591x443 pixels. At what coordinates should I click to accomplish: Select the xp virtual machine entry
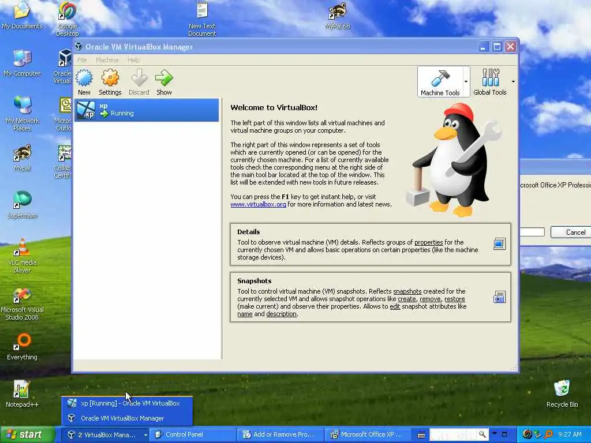pyautogui.click(x=147, y=110)
